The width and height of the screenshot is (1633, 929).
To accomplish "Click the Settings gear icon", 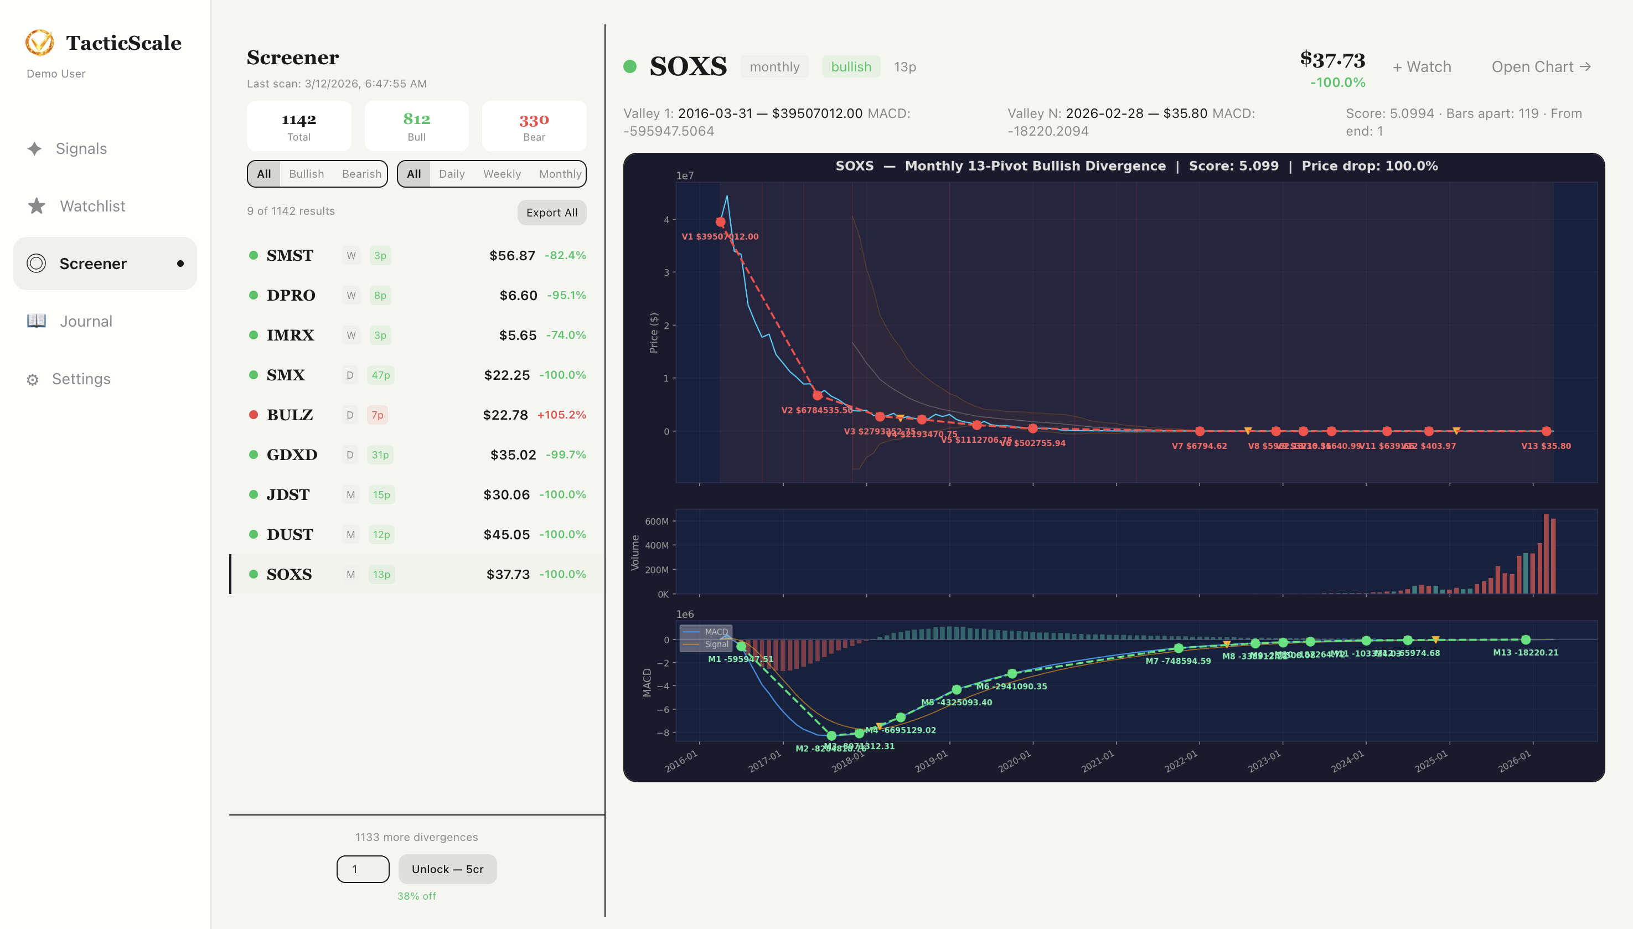I will click(33, 380).
